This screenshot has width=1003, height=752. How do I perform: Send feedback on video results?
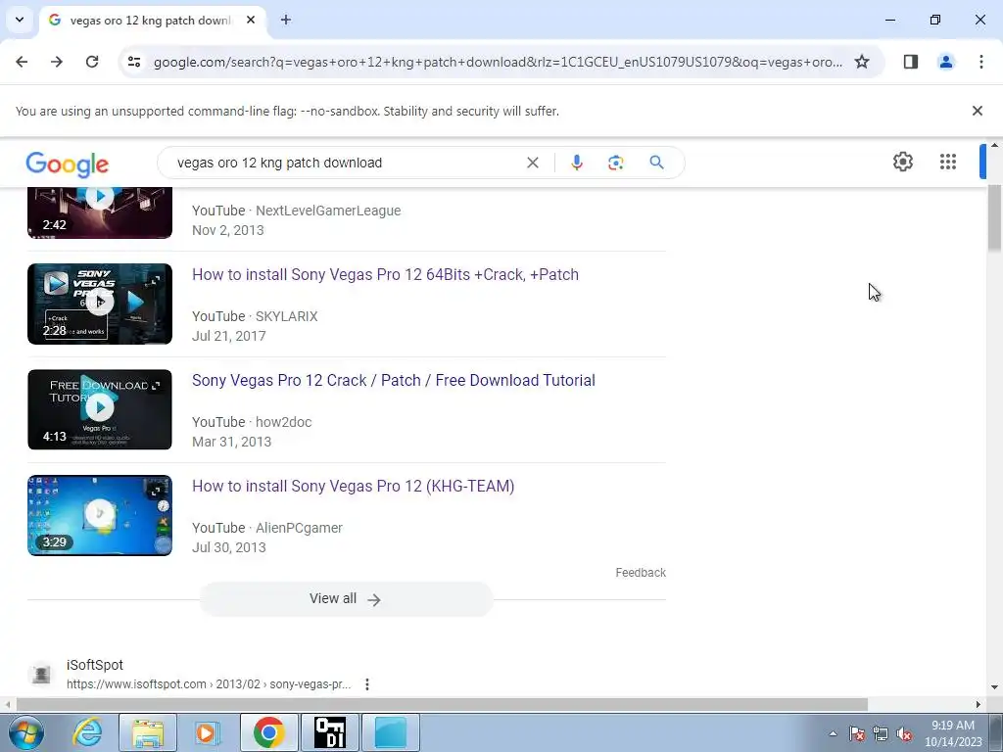pos(641,572)
